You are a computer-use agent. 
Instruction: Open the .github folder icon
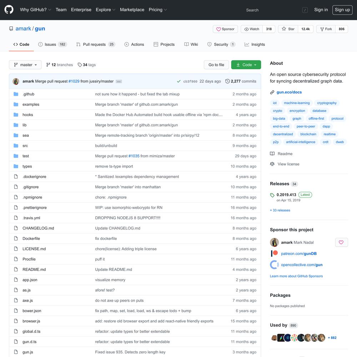16,94
